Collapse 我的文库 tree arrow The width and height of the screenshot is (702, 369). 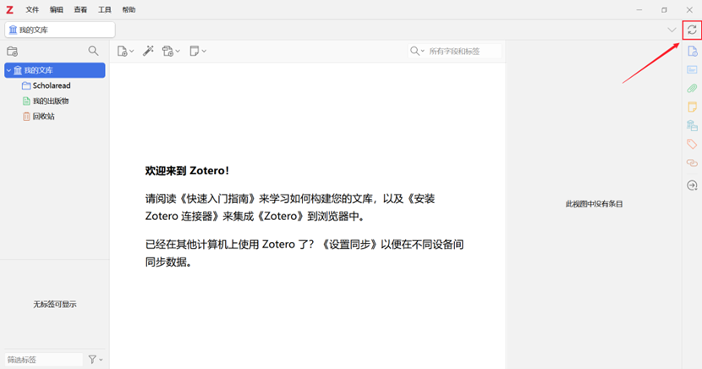point(8,70)
